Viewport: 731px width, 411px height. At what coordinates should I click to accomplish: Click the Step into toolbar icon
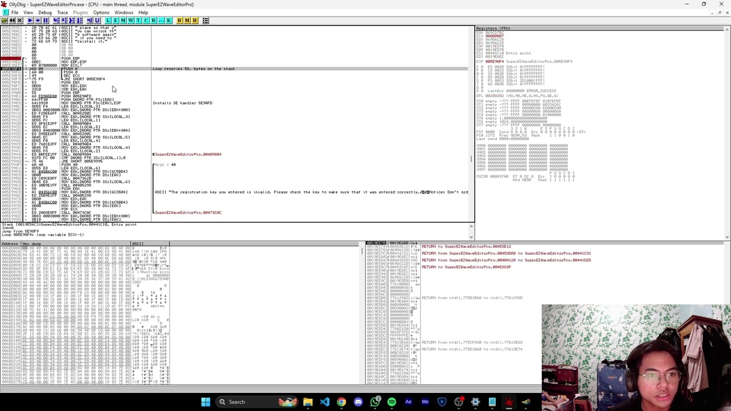56,21
